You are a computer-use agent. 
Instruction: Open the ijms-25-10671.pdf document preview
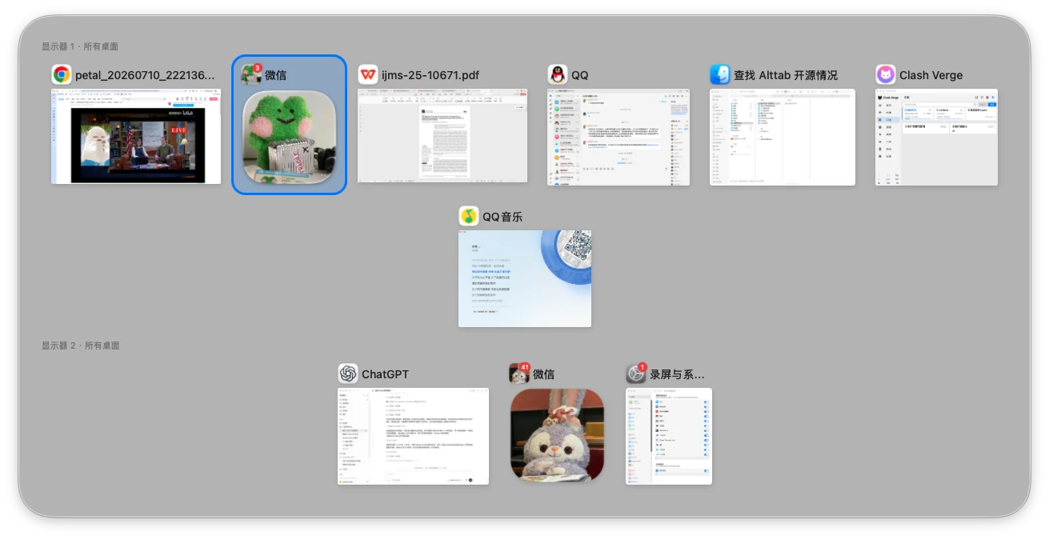coord(442,136)
